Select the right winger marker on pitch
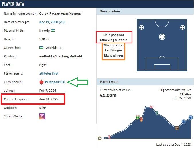Viewport: 194px width, 148px height. click(182, 27)
